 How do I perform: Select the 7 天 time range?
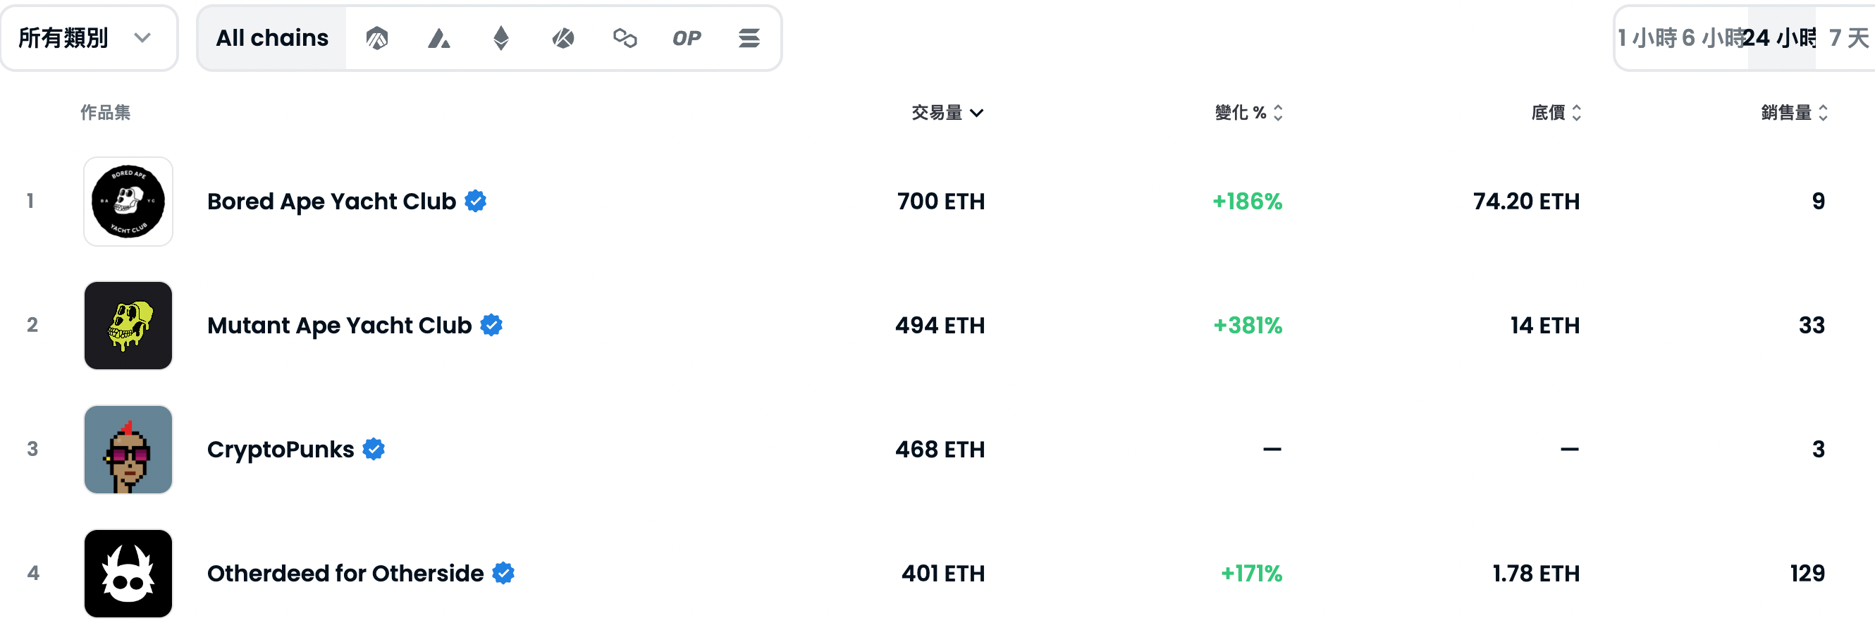coord(1848,38)
